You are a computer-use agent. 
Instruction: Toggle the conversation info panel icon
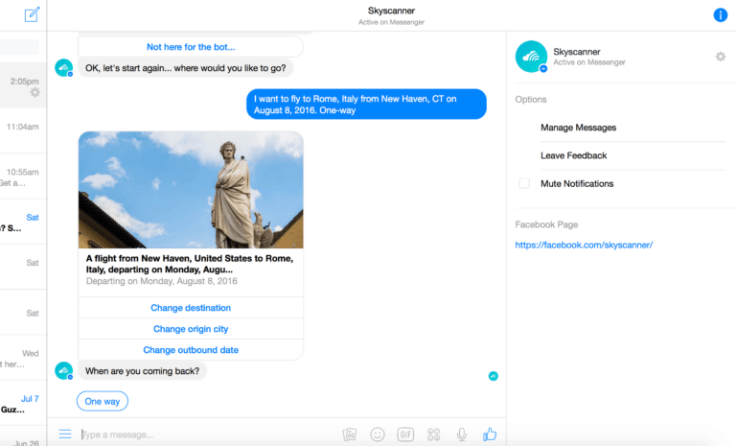tap(720, 15)
